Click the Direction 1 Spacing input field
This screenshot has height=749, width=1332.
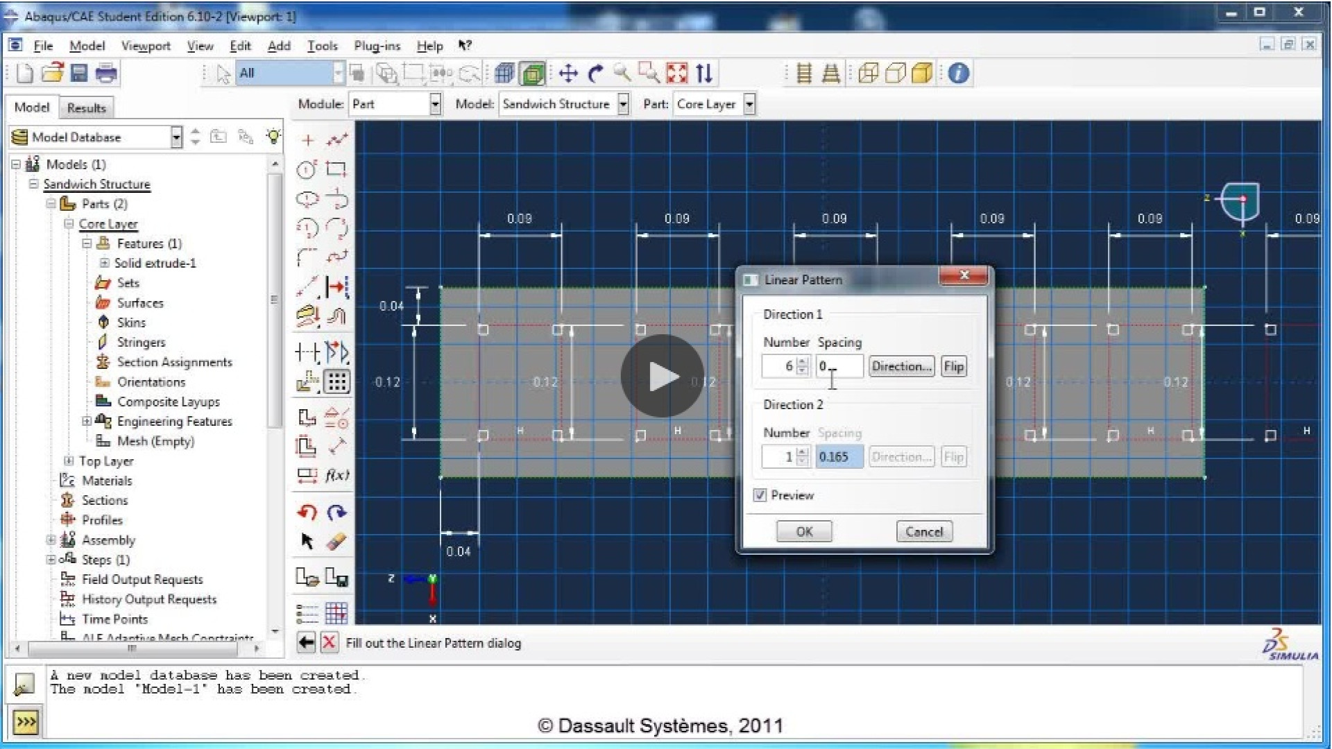coord(839,366)
